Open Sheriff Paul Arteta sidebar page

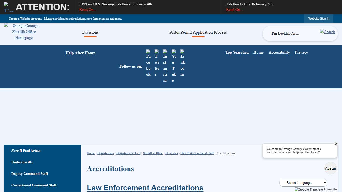click(x=26, y=151)
